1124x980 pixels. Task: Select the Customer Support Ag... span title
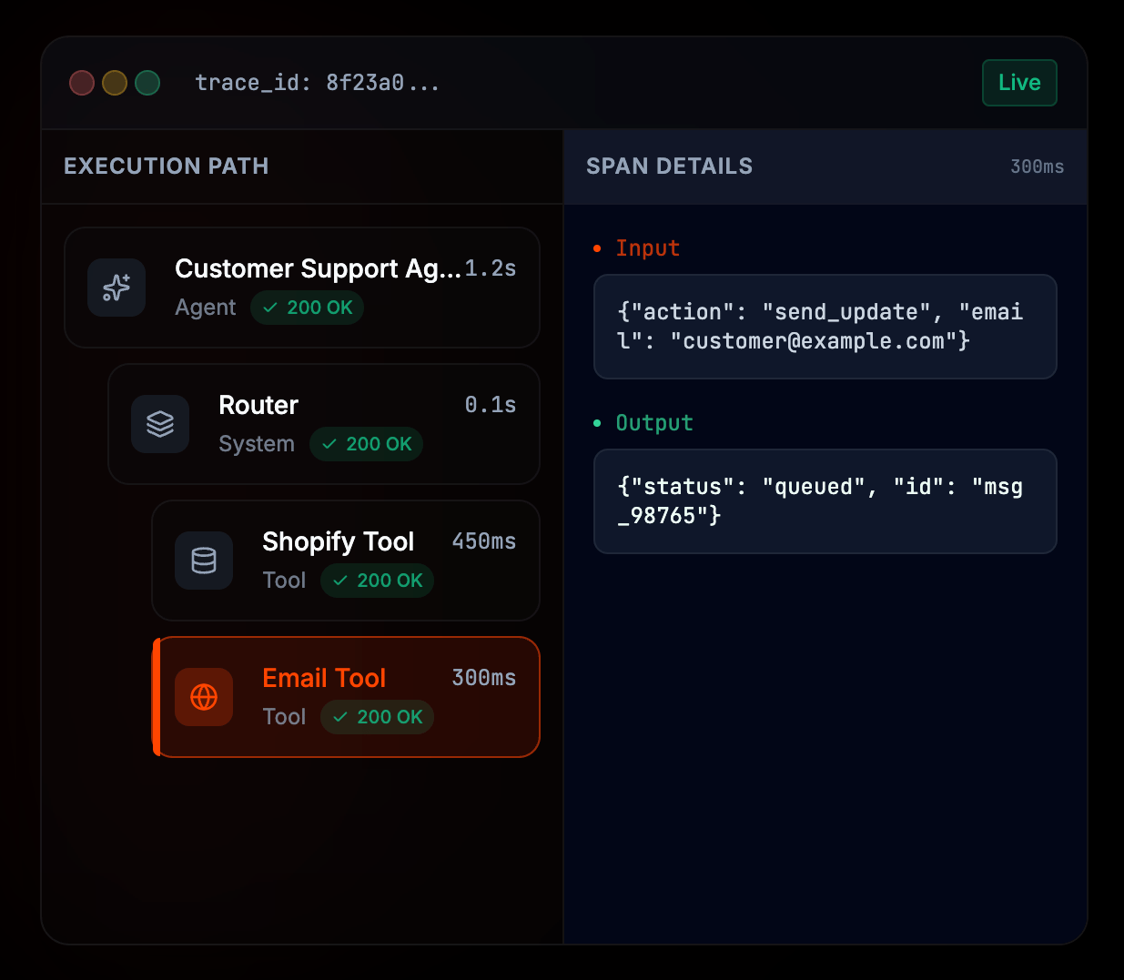click(318, 268)
